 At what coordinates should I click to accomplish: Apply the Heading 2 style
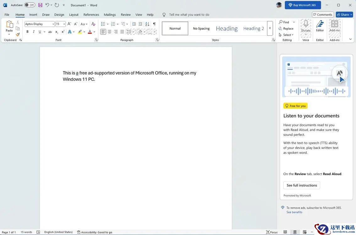click(x=254, y=28)
